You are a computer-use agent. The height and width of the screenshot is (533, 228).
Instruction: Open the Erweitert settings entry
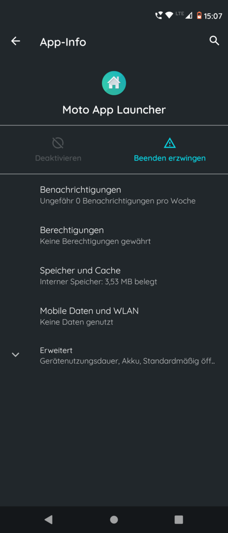(114, 355)
